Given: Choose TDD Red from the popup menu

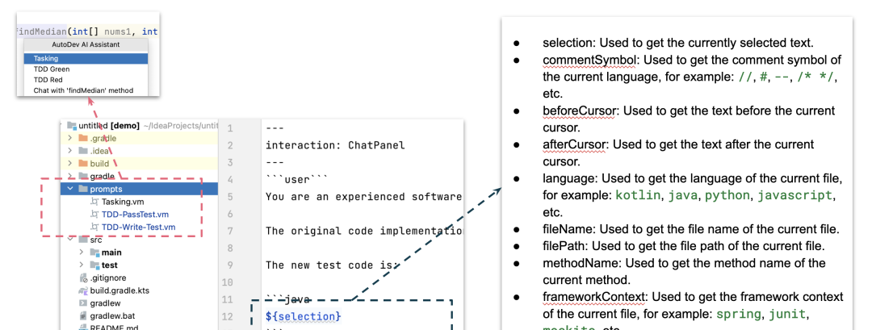Looking at the screenshot, I should point(86,79).
